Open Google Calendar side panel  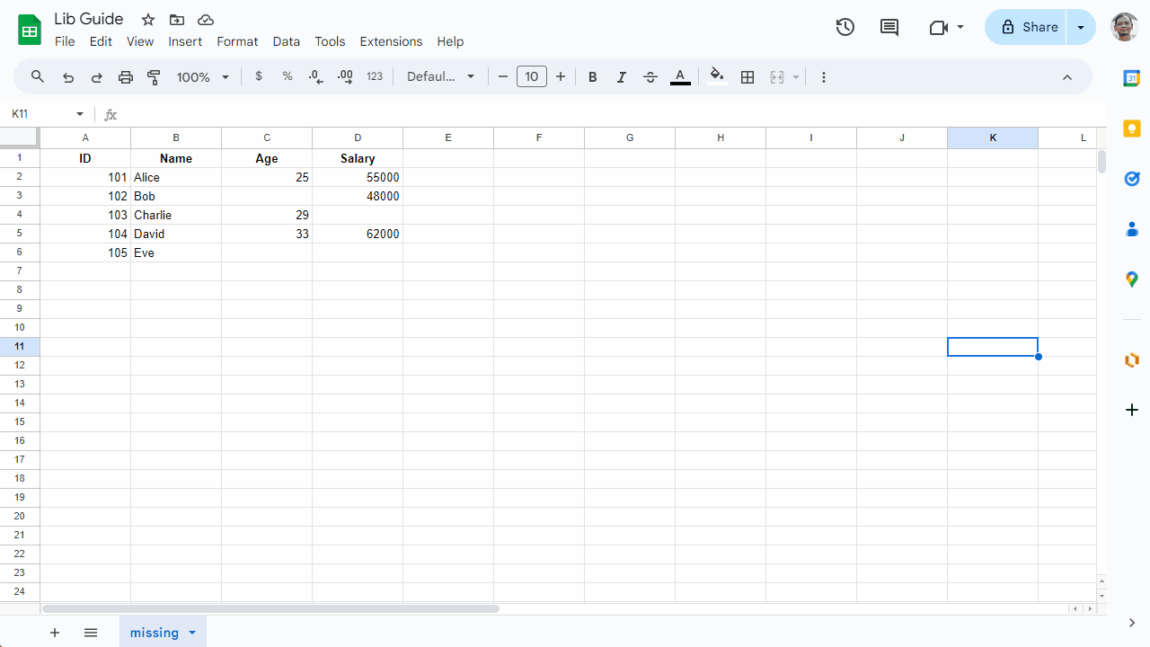click(x=1132, y=78)
